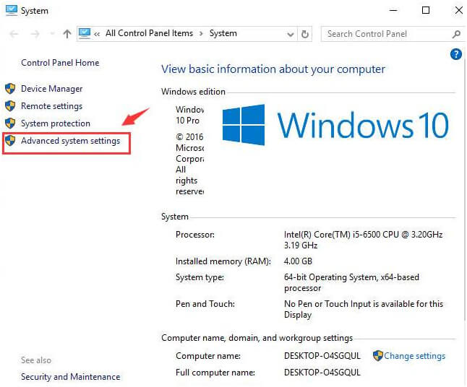
Task: Select All Control Panel Items breadcrumb
Action: tap(149, 33)
